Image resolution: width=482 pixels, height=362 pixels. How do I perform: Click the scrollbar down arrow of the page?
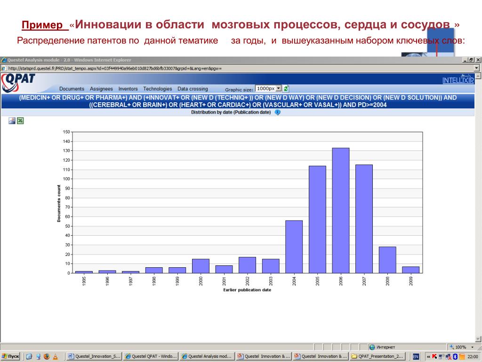coord(478,339)
